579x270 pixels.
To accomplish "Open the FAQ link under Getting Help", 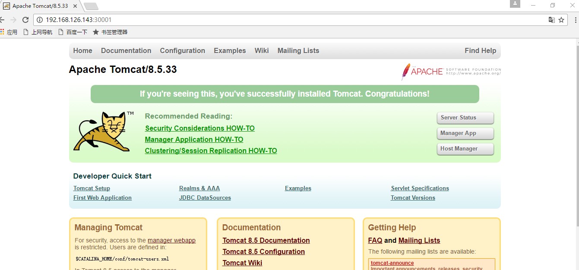I will (375, 240).
